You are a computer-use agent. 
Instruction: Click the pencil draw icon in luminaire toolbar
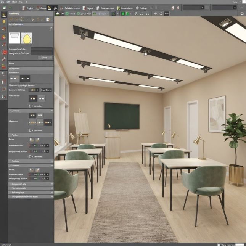33,19
